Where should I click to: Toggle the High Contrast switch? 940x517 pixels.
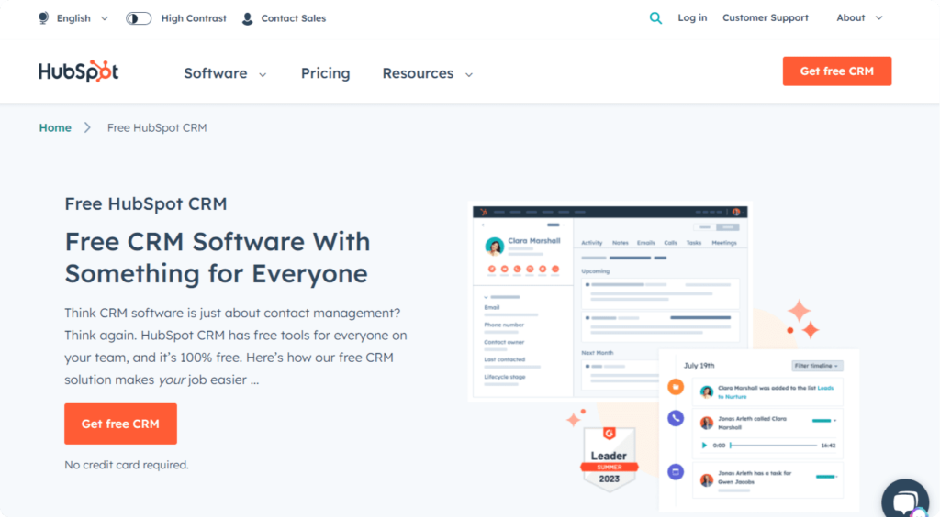(x=139, y=18)
